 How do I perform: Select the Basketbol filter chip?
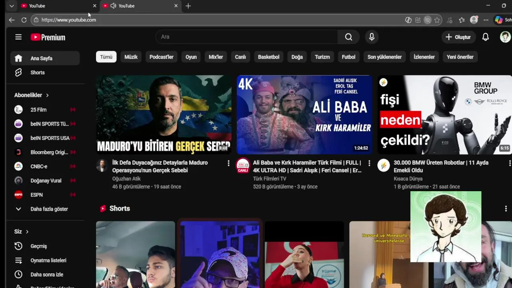pyautogui.click(x=268, y=57)
